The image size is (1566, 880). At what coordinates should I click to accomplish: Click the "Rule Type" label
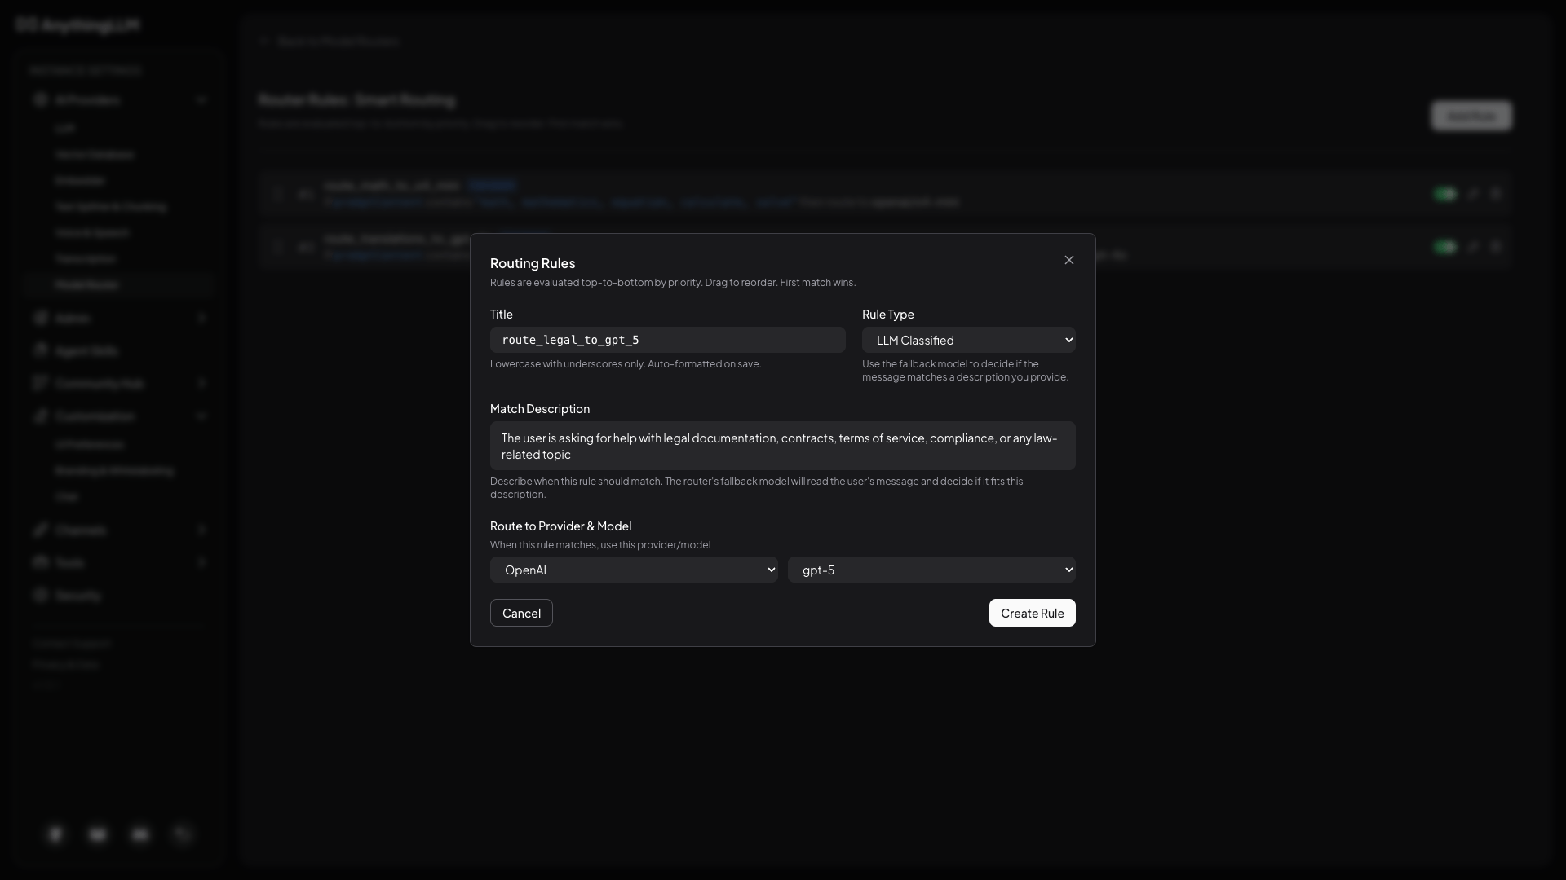point(887,314)
